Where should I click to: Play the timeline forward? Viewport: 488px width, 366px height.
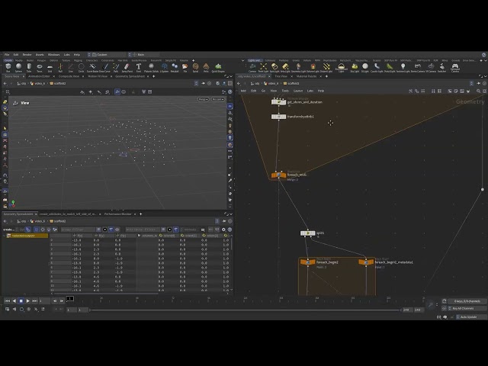coord(27,301)
